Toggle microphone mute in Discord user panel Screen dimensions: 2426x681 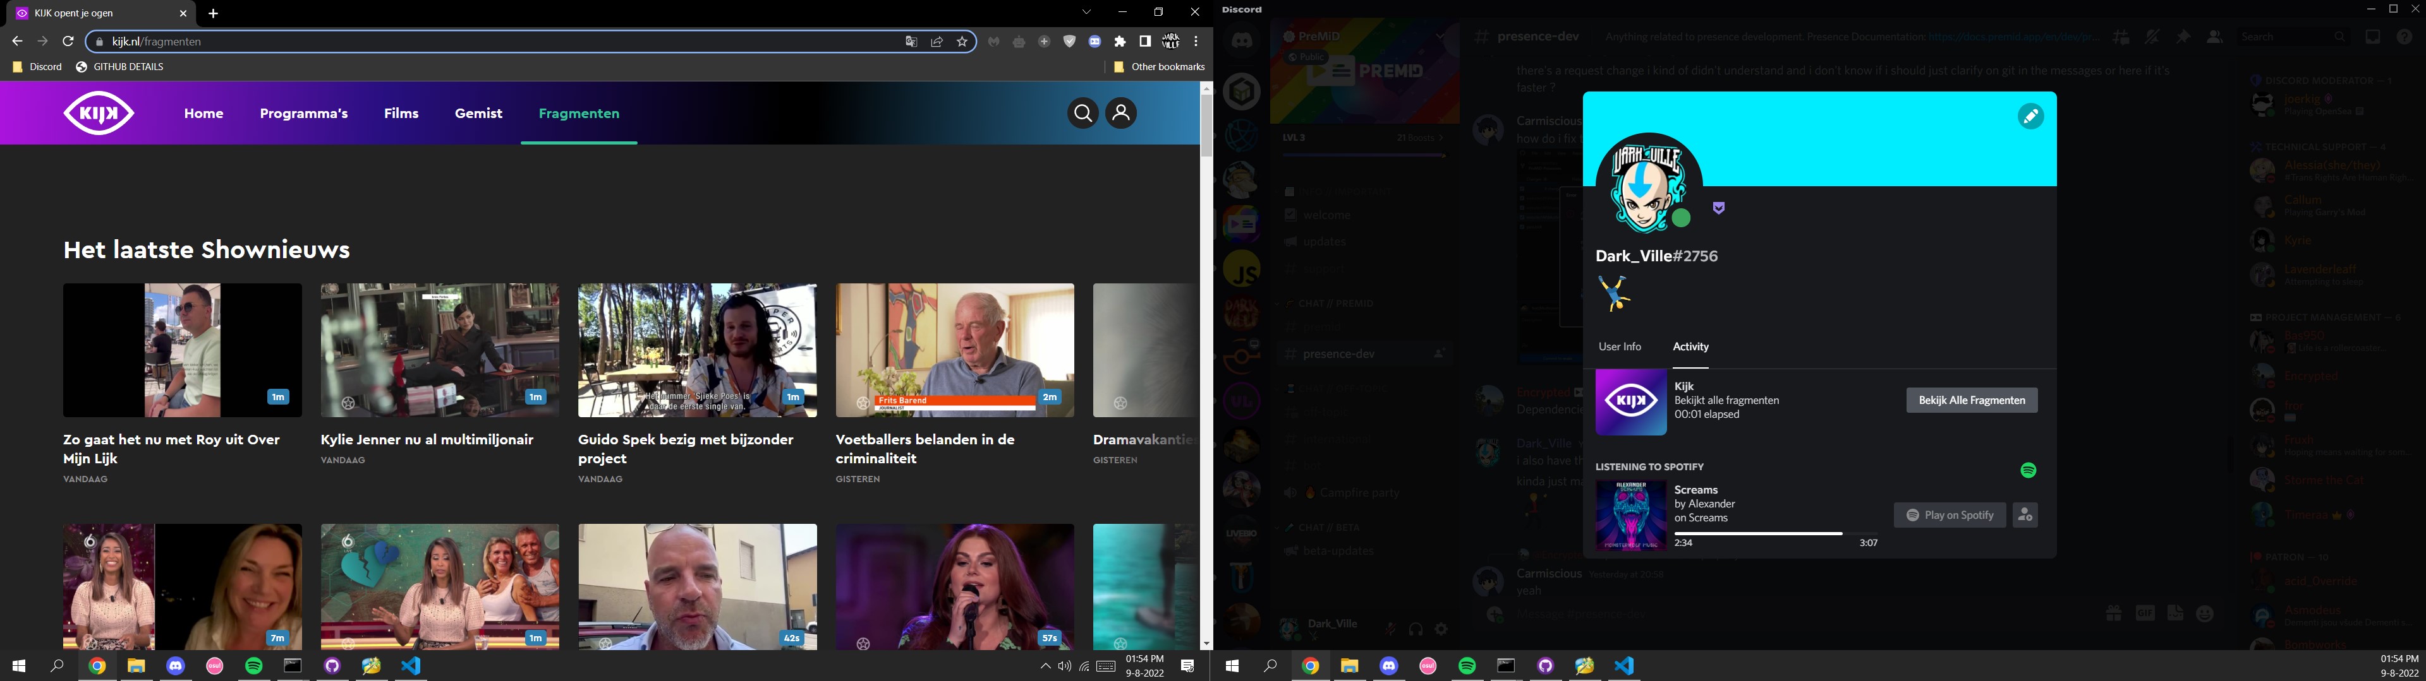pyautogui.click(x=1390, y=629)
